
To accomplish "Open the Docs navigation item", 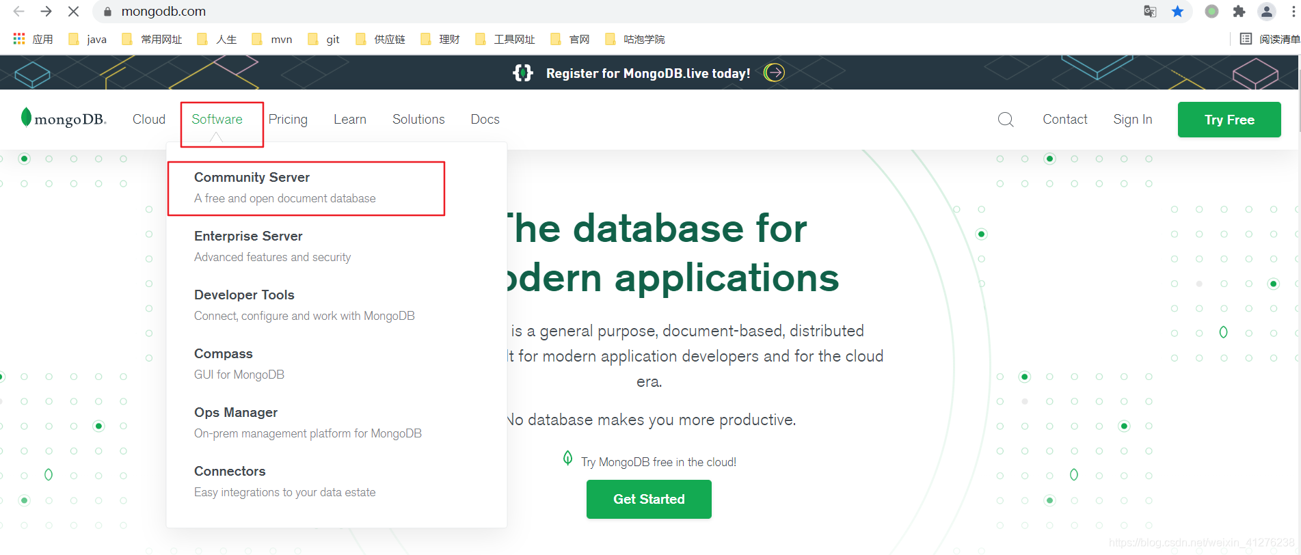I will [x=485, y=119].
